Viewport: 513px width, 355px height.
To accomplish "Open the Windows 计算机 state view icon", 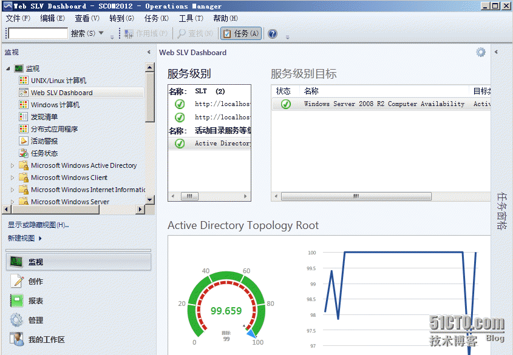I will [x=23, y=105].
